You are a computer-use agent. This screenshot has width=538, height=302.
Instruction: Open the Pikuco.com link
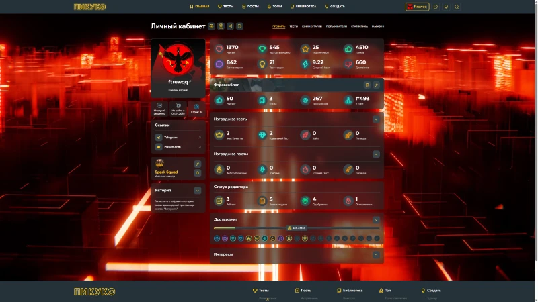tap(178, 147)
